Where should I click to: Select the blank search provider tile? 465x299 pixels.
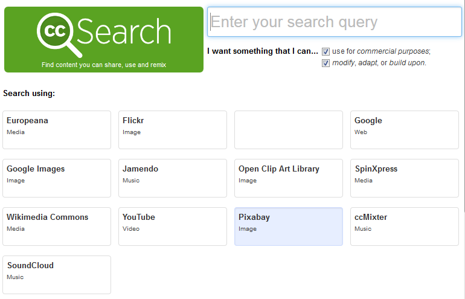289,130
